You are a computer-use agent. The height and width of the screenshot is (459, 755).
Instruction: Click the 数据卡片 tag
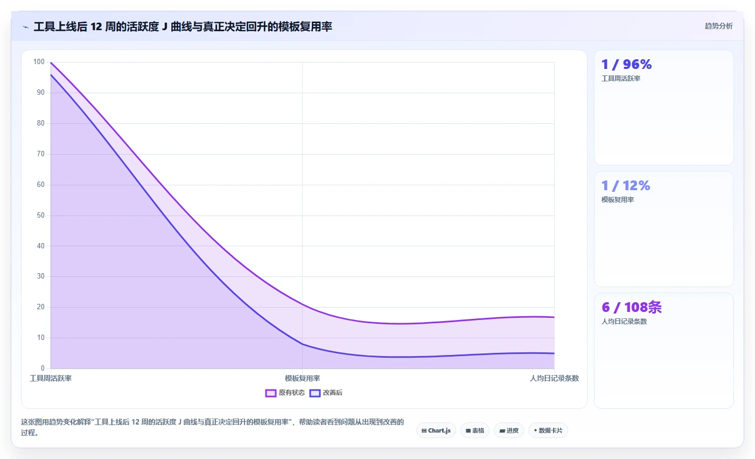point(548,430)
